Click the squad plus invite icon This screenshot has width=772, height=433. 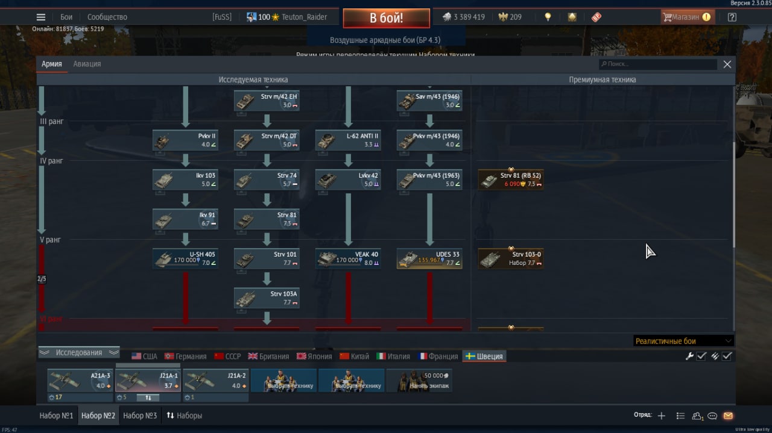pos(662,416)
